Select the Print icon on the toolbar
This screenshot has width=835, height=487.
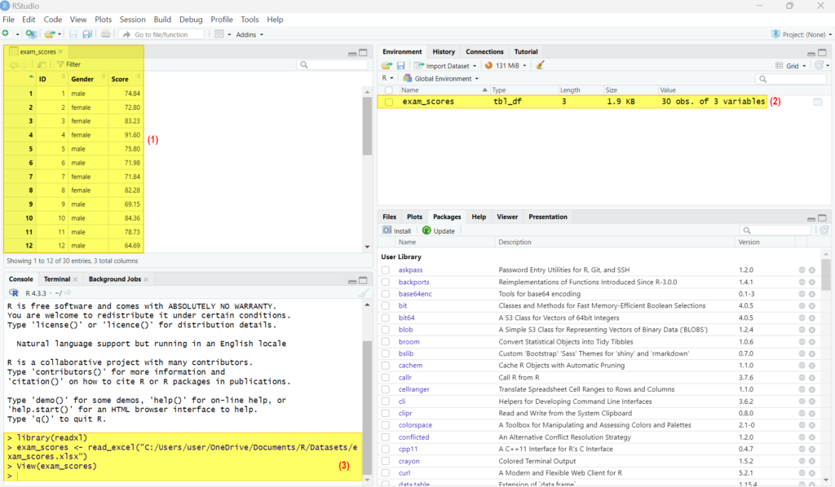tap(105, 34)
